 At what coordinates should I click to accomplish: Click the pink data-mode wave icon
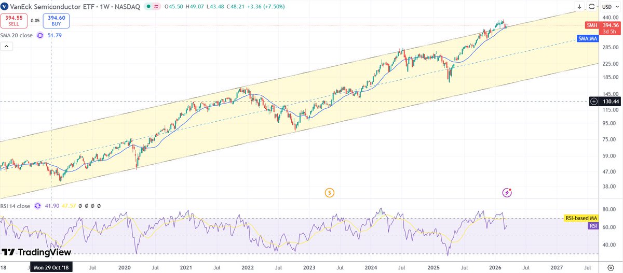[x=156, y=7]
